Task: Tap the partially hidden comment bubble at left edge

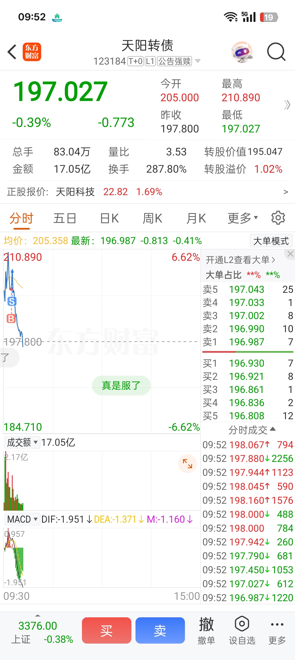Action: coord(9,357)
